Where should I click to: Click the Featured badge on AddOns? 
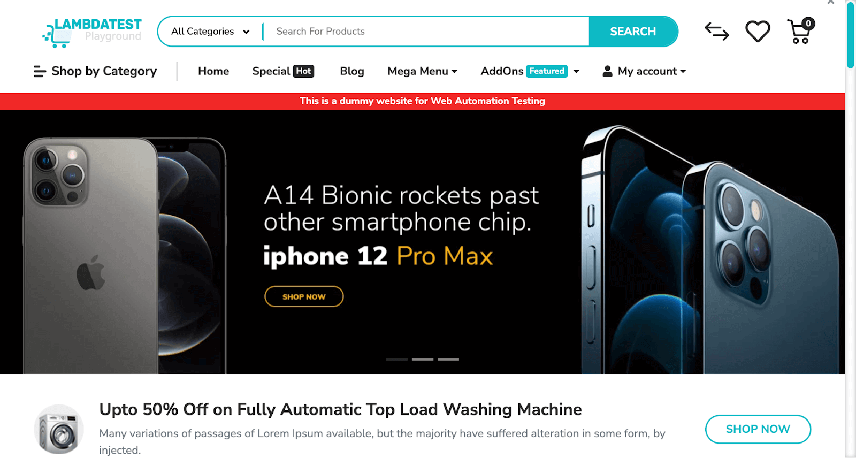[547, 71]
